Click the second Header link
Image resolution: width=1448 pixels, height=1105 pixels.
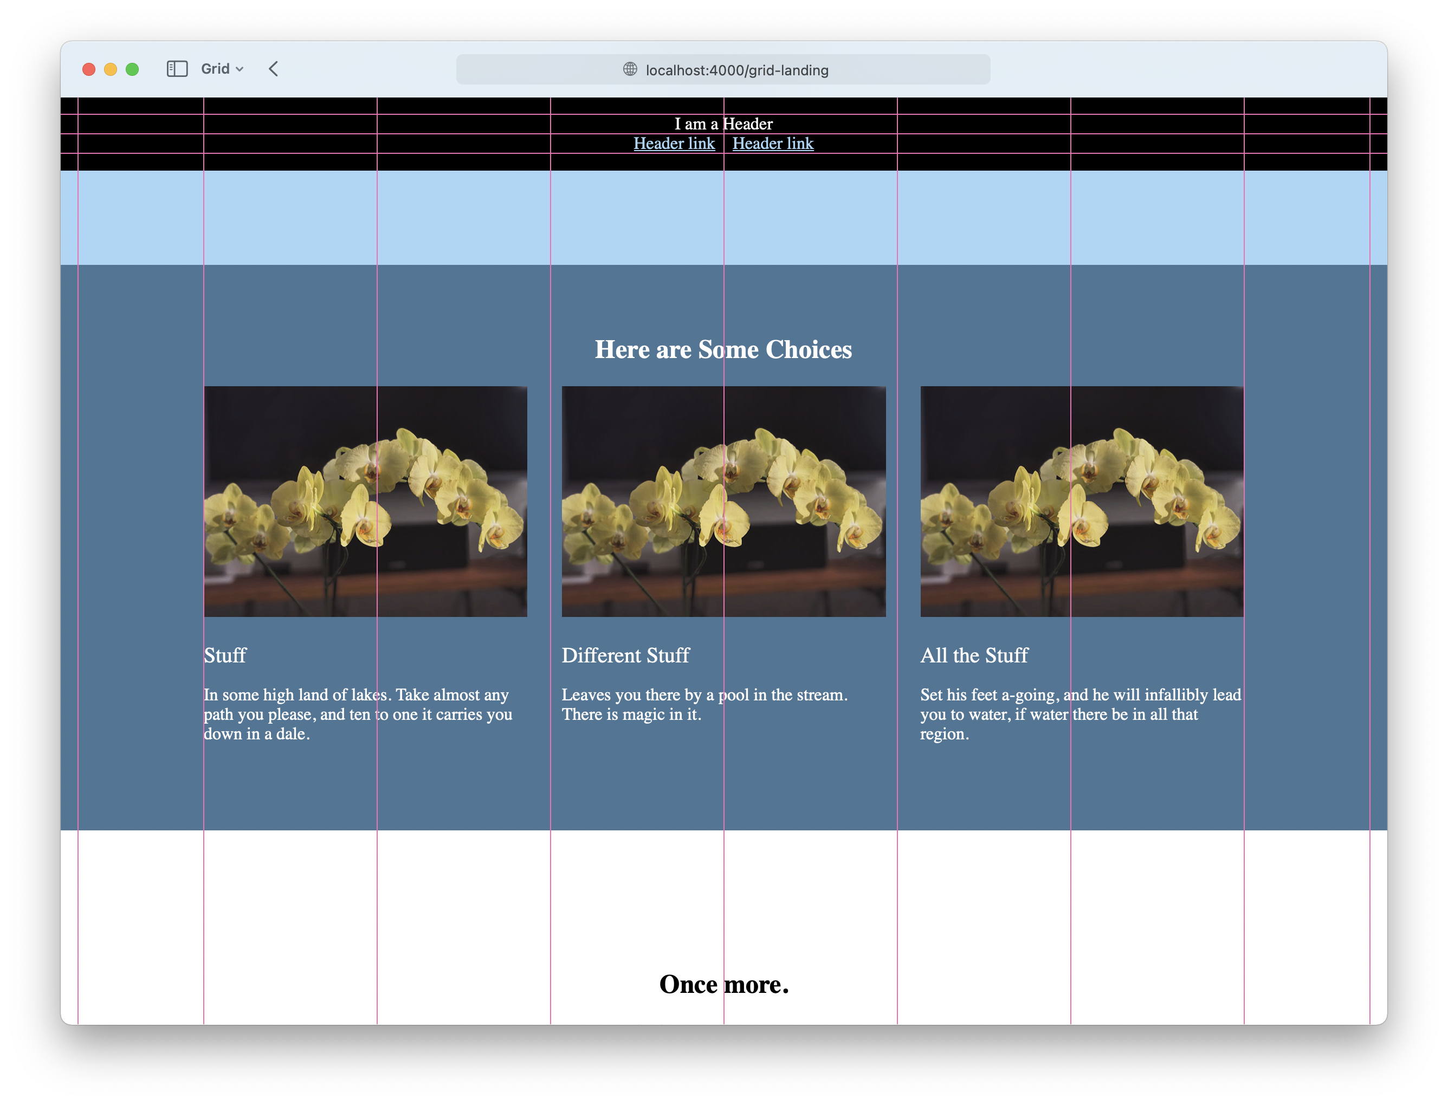point(773,144)
